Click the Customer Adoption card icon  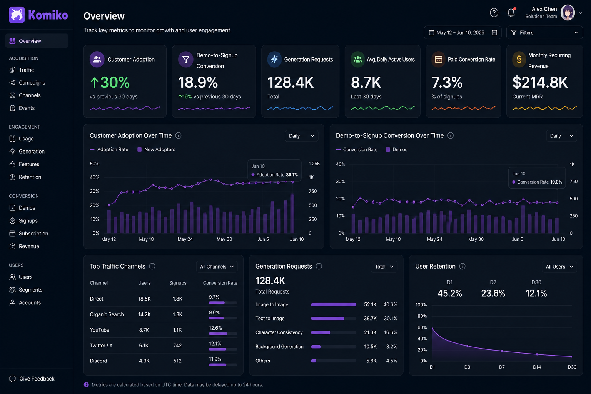coord(97,59)
